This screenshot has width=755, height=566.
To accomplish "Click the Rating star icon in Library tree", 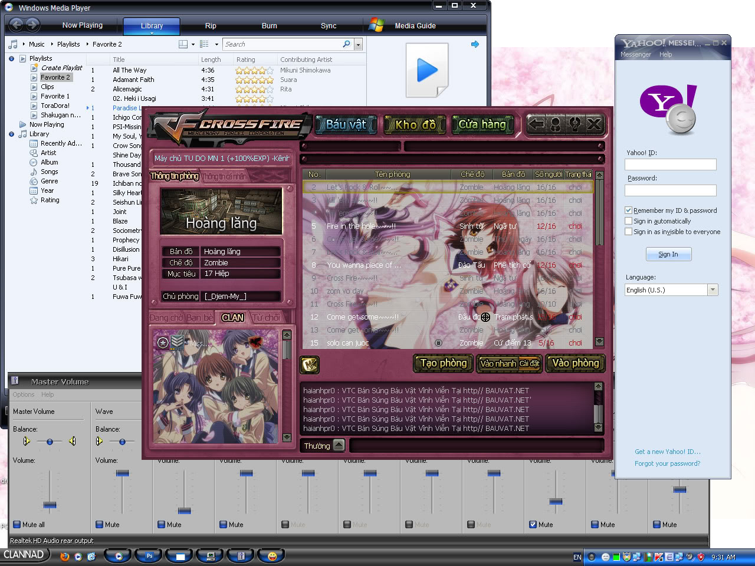I will pyautogui.click(x=34, y=200).
